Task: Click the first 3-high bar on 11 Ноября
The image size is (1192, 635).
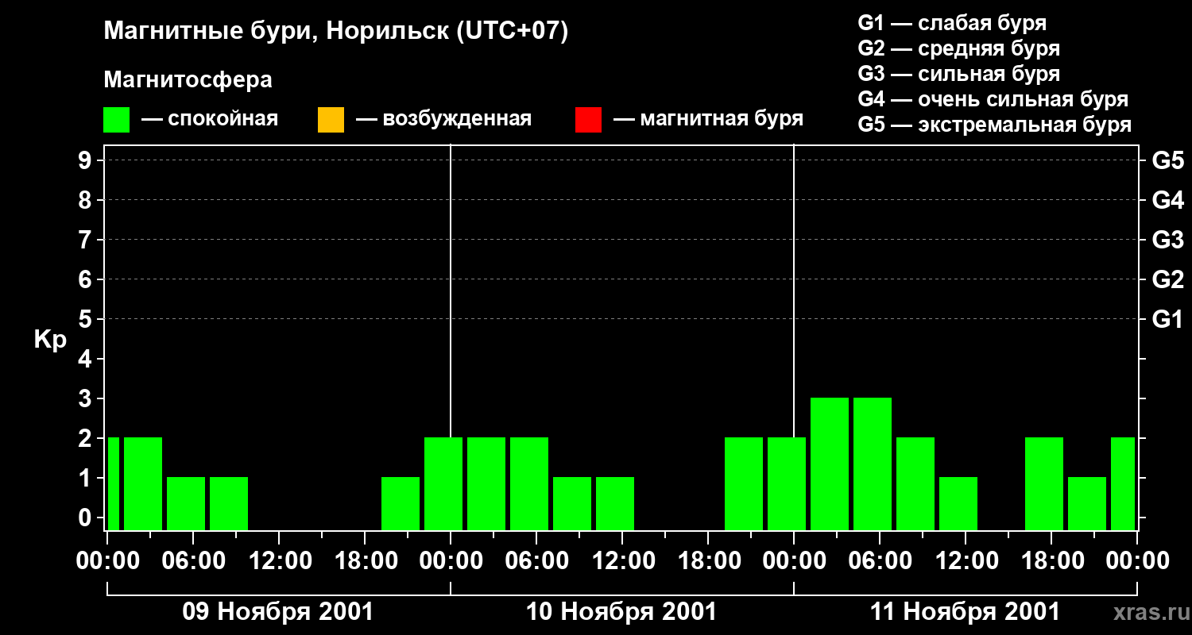Action: (x=830, y=464)
